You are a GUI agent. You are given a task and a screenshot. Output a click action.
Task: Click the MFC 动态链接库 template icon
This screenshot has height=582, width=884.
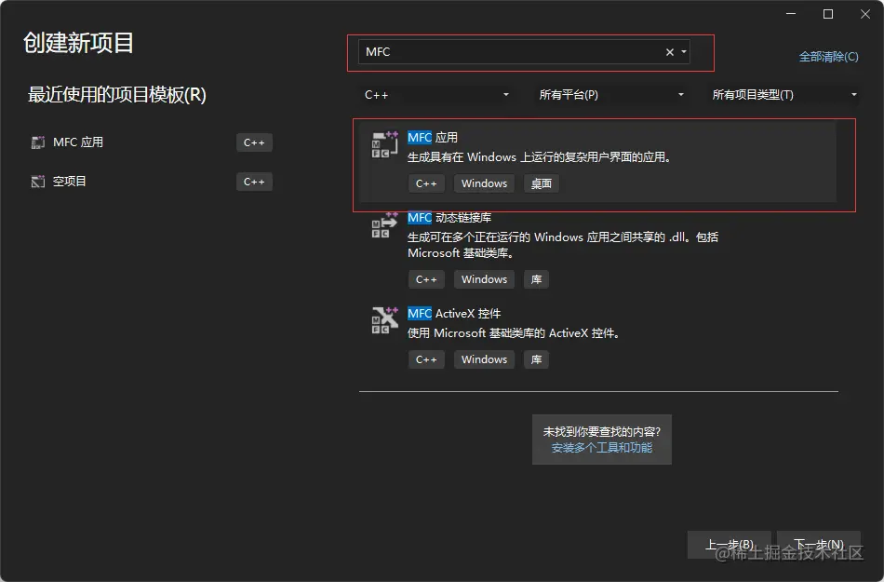[x=384, y=225]
